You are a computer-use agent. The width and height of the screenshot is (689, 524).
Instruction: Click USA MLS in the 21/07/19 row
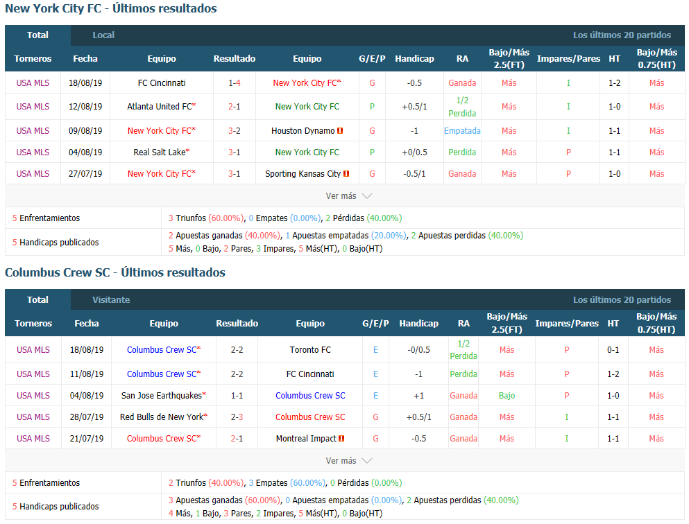click(33, 439)
